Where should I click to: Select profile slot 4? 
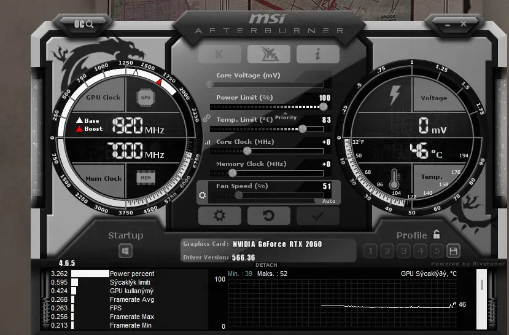tap(421, 251)
